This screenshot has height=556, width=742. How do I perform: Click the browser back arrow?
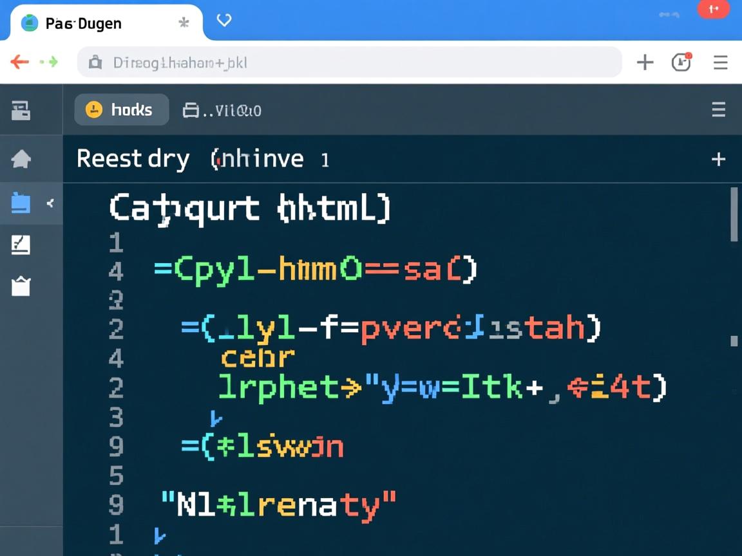tap(19, 62)
